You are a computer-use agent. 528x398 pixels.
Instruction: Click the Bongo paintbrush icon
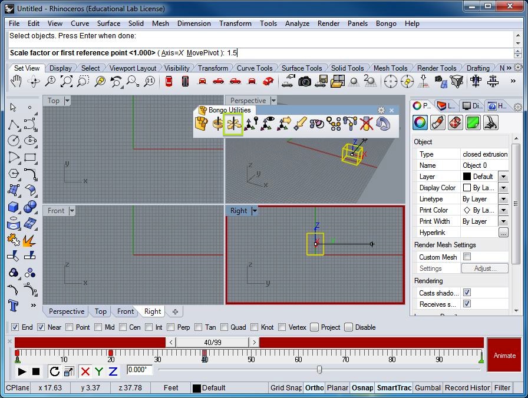pos(301,124)
